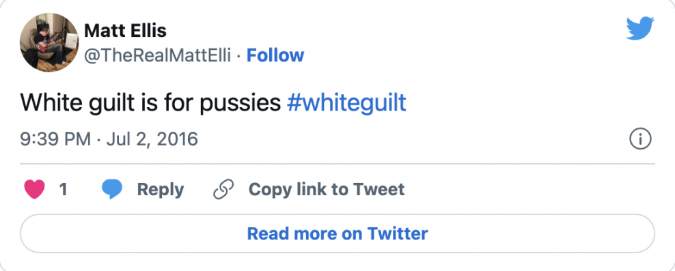
Task: Click the @TheRealMattElli handle
Action: coord(158,55)
